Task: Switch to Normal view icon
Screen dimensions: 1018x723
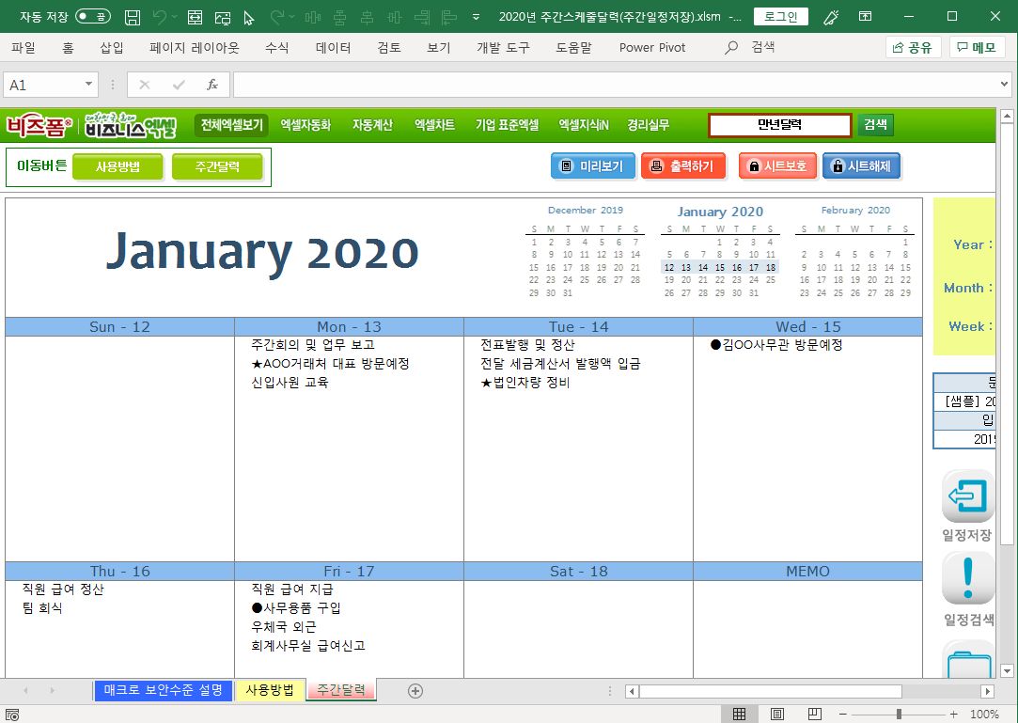Action: (739, 714)
